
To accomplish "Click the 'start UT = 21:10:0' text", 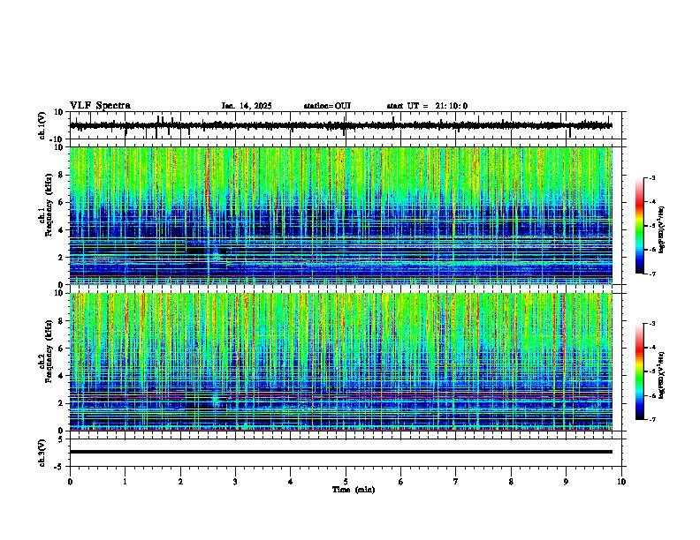I will [427, 106].
